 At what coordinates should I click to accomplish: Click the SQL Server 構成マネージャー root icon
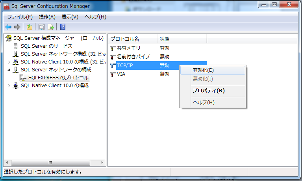pyautogui.click(x=9, y=38)
